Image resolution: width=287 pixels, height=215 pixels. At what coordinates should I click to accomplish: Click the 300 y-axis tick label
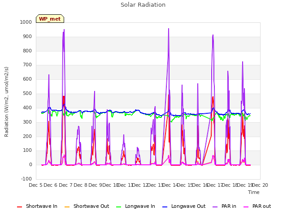[27, 122]
